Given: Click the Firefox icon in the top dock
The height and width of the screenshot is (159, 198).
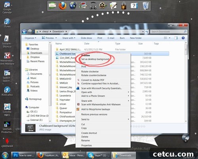Looking at the screenshot, I should coord(62,6).
